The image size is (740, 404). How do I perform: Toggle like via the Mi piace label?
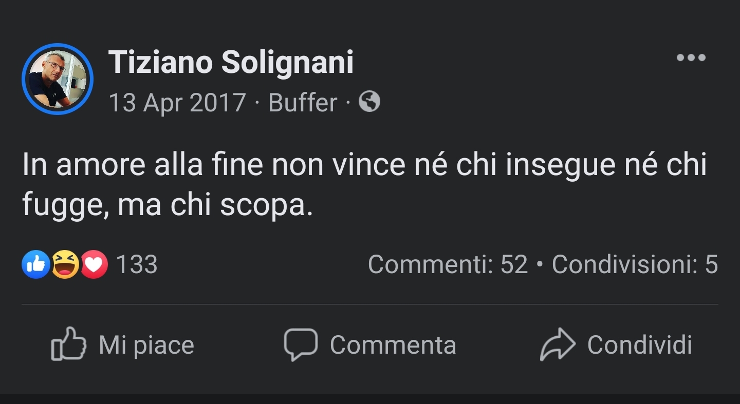click(146, 345)
